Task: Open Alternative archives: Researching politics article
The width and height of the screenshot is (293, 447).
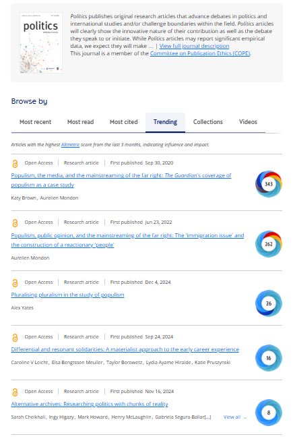Action: [90, 404]
